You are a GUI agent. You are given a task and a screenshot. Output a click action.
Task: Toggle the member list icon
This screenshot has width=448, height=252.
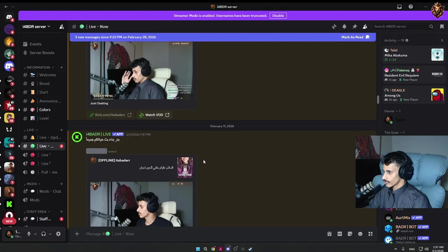365,27
